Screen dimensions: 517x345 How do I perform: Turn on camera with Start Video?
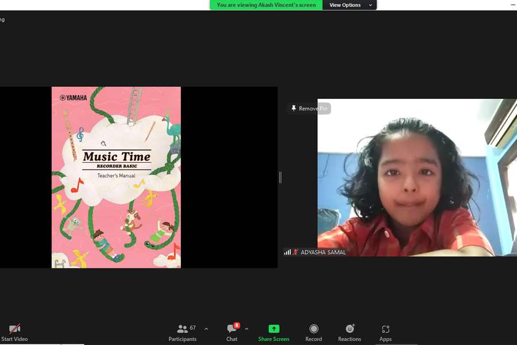coord(14,332)
